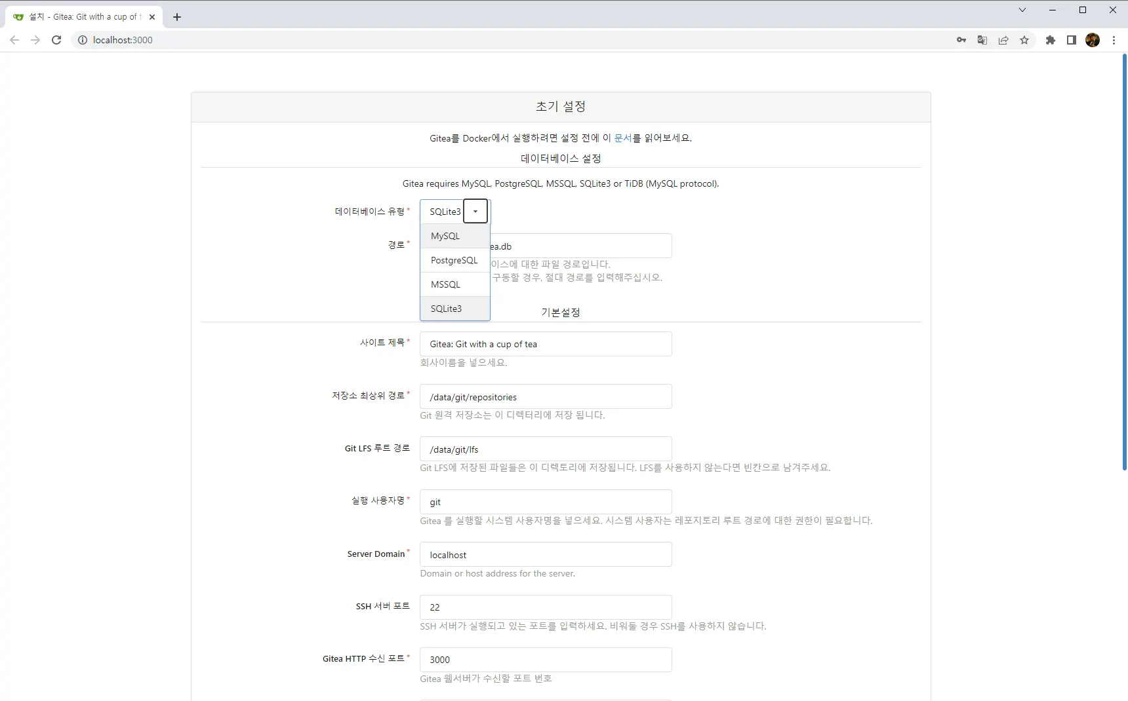Choose MSSQL from the database list

click(x=455, y=284)
